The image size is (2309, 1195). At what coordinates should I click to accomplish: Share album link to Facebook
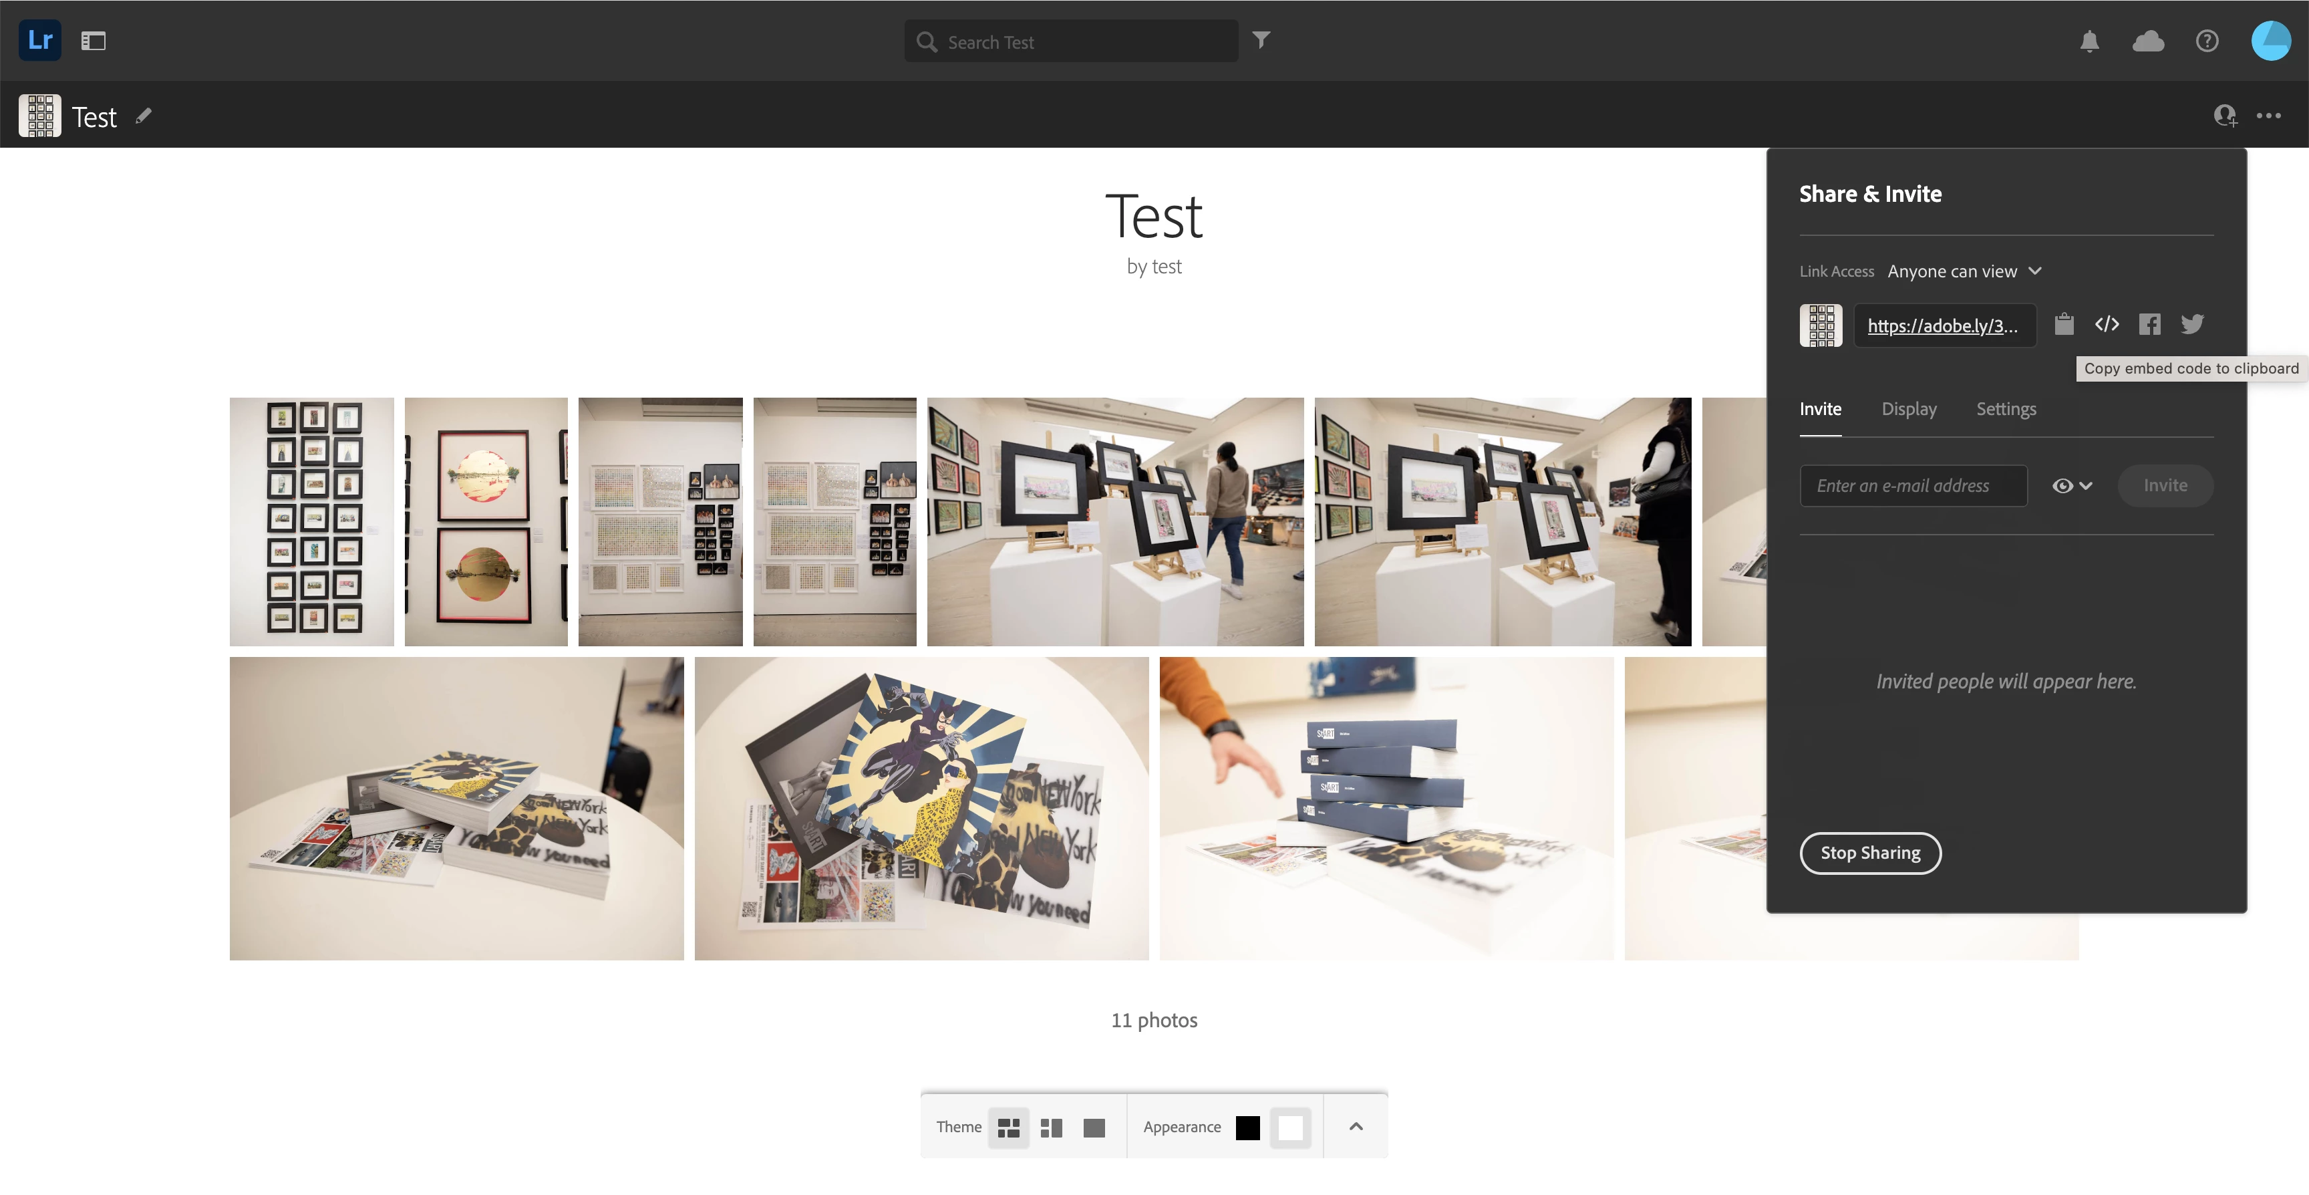coord(2149,325)
